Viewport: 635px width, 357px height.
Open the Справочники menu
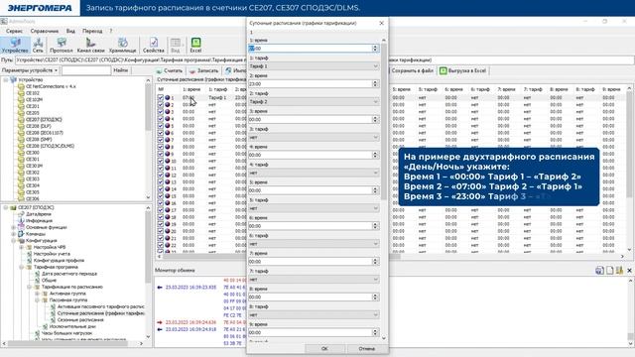[x=45, y=31]
